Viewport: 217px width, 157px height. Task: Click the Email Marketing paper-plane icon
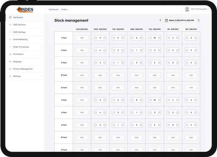pyautogui.click(x=10, y=39)
